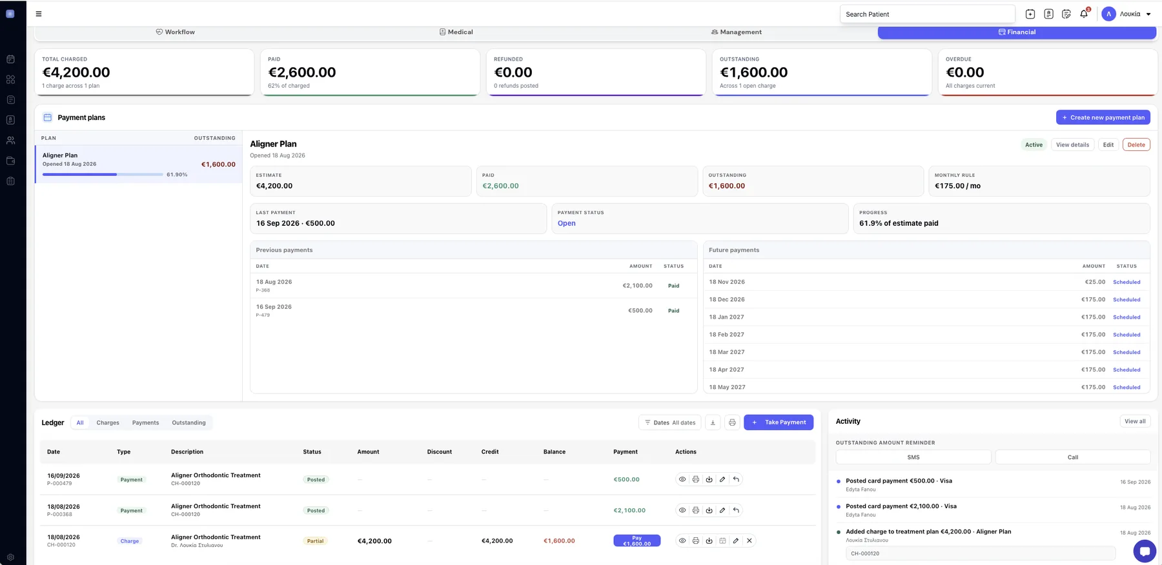Open the Λουκία user account dropdown
Viewport: 1162px width, 565px height.
[1127, 14]
